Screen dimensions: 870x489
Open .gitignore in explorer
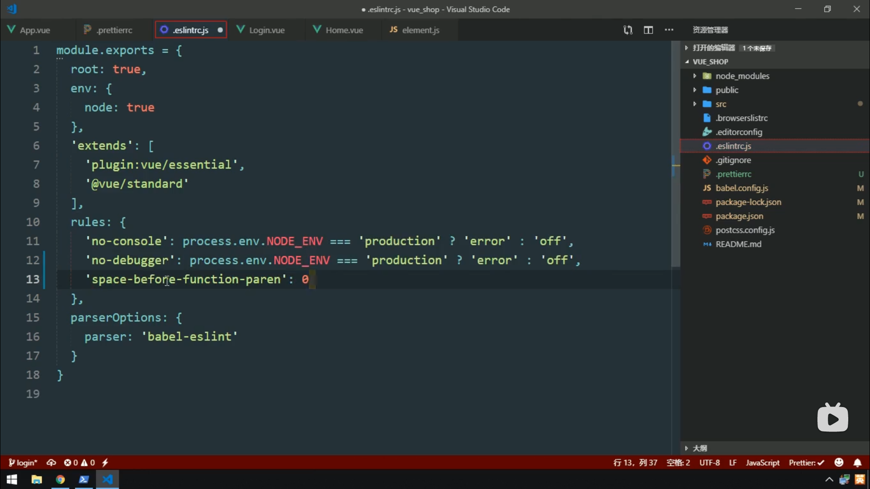point(733,160)
